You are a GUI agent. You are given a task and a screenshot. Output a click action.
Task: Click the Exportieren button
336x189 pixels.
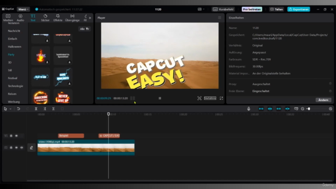click(299, 9)
